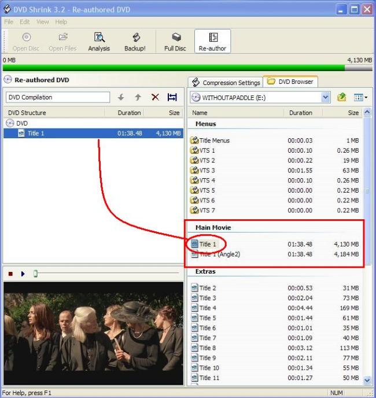376x398 pixels.
Task: Delete selected title with red X icon
Action: (155, 97)
